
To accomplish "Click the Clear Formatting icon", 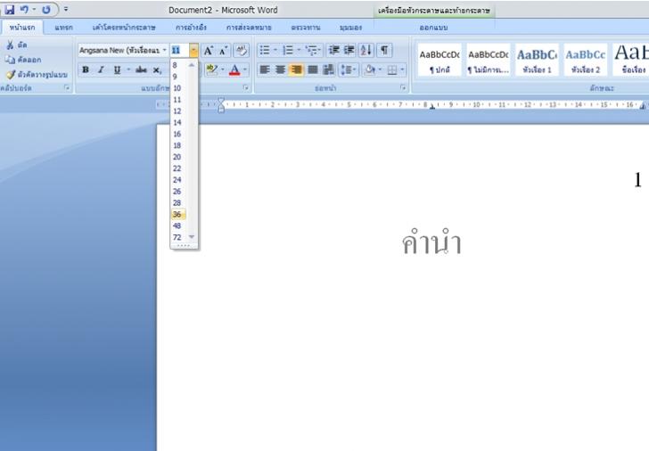I will coord(241,51).
